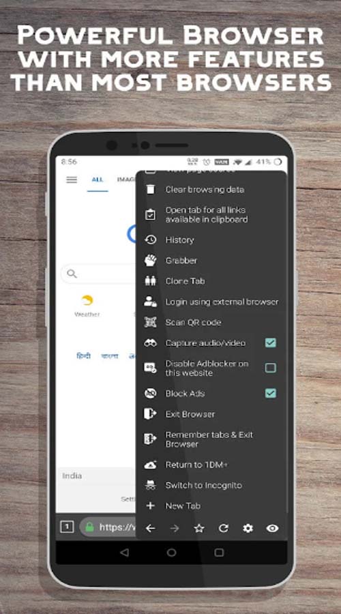
Task: Click the Hindi language link
Action: click(x=83, y=356)
